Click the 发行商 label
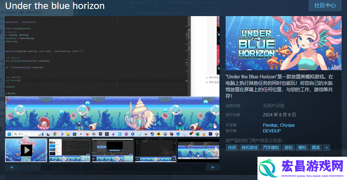Screen dimensions: 347x180 click(x=231, y=131)
